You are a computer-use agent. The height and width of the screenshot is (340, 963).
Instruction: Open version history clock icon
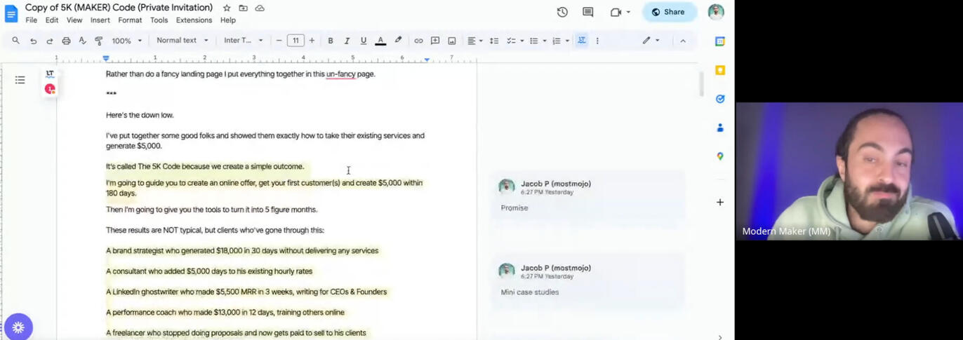click(562, 12)
